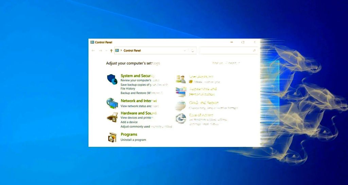Open the Ease of Access icon
The image size is (348, 185).
pyautogui.click(x=180, y=119)
